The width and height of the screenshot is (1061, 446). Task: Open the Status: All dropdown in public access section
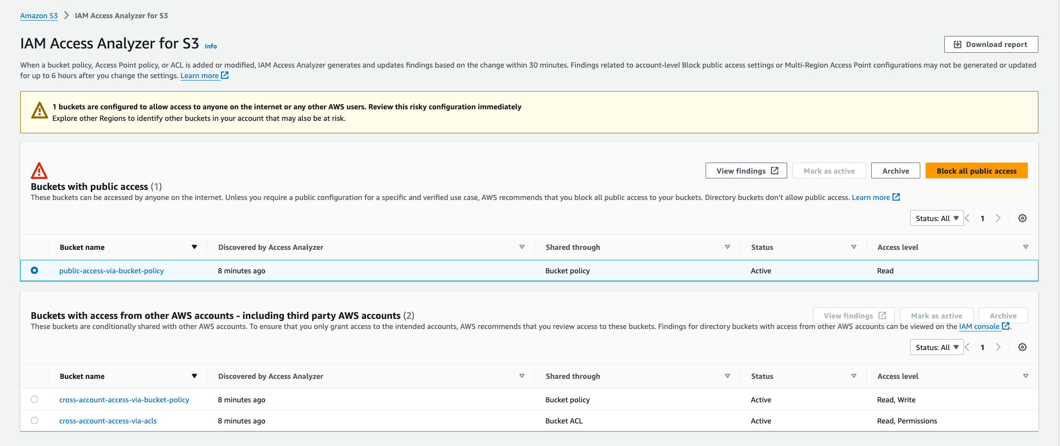pyautogui.click(x=937, y=218)
